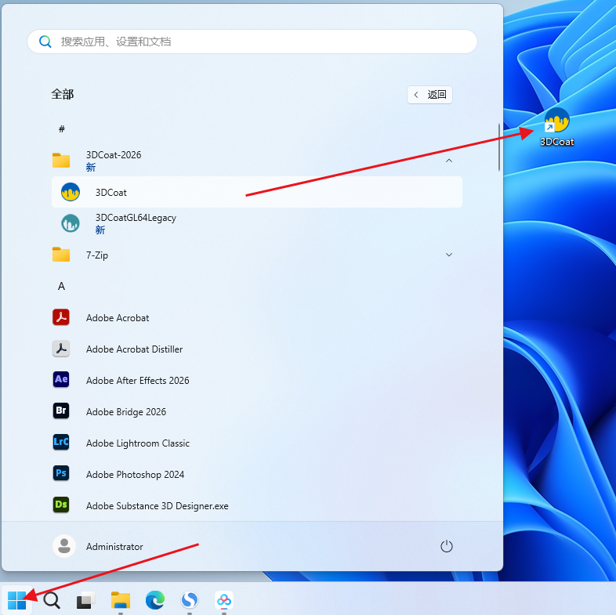Open Adobe Acrobat Distiller
This screenshot has width=616, height=615.
256,349
